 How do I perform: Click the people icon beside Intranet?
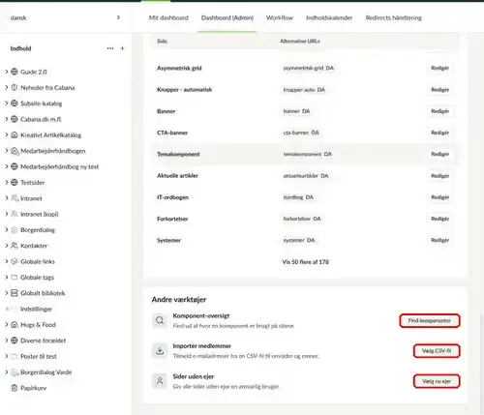15,198
